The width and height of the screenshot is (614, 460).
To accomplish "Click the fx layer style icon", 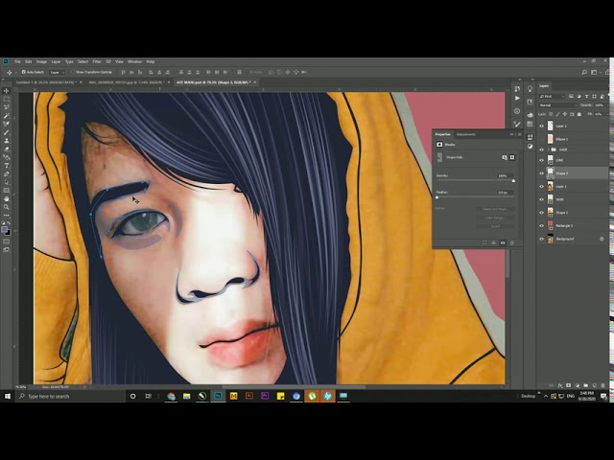I will pyautogui.click(x=560, y=385).
